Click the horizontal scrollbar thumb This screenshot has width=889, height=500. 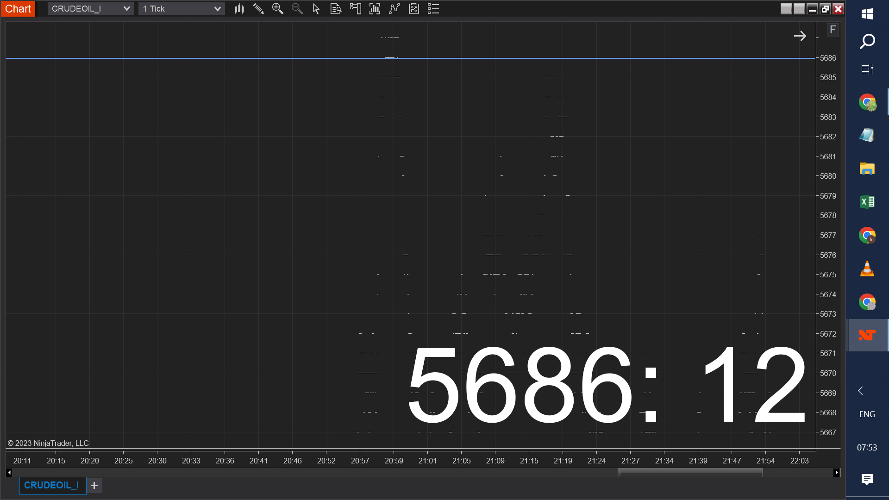click(690, 473)
